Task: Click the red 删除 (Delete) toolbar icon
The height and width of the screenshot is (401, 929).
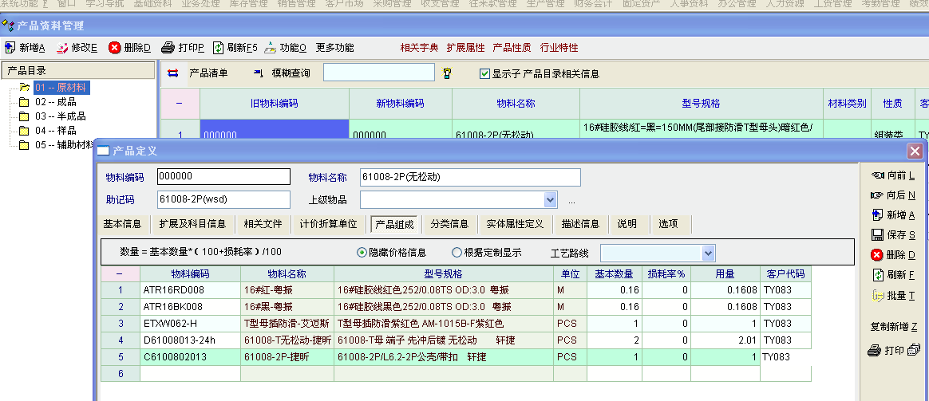Action: pyautogui.click(x=115, y=48)
